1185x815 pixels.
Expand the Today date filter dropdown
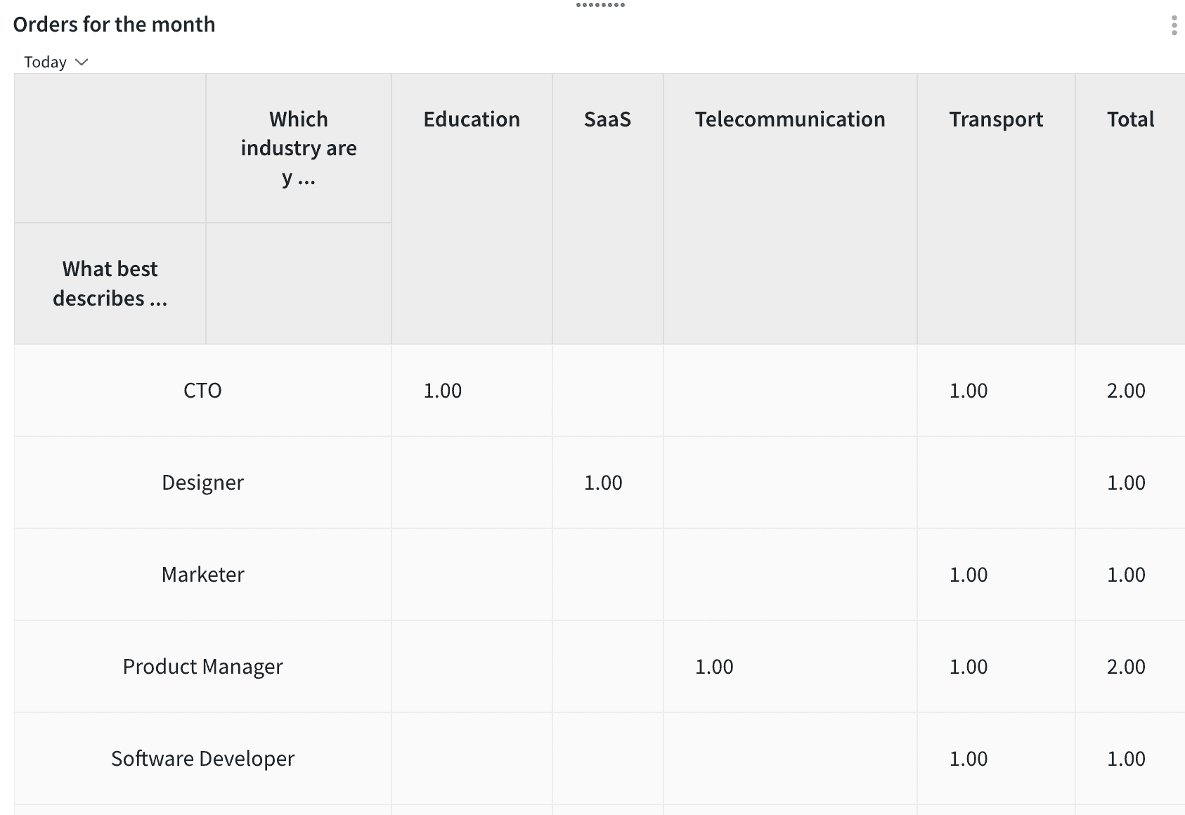pyautogui.click(x=56, y=62)
